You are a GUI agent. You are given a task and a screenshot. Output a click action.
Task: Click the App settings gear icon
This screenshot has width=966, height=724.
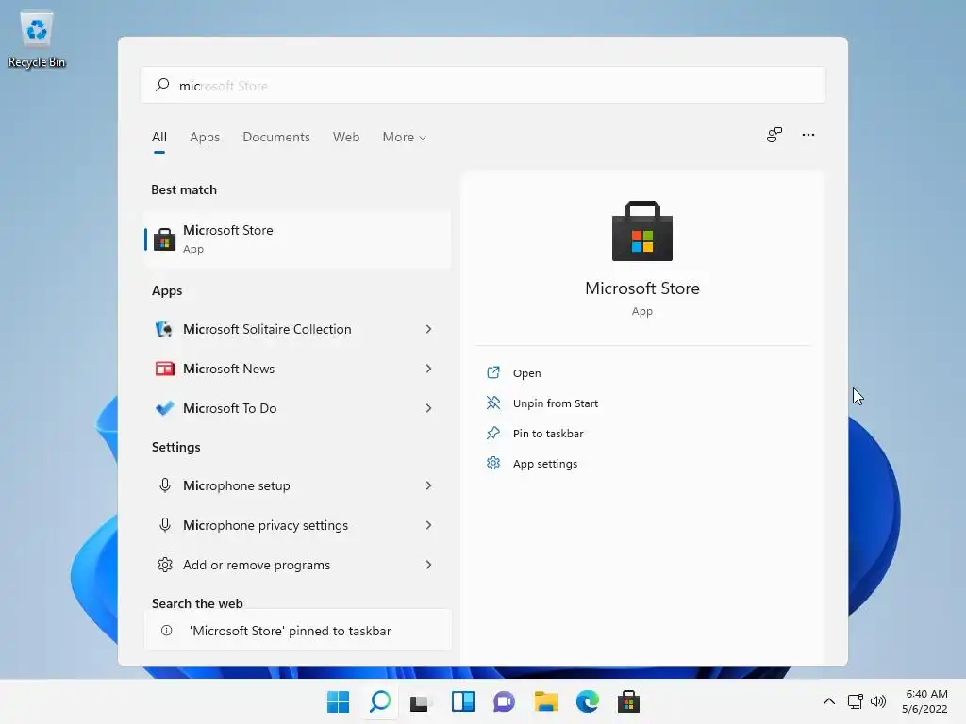[492, 463]
